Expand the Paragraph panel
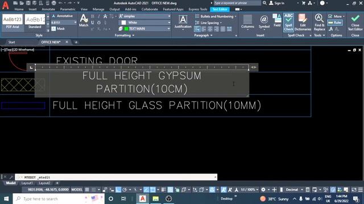 pos(204,35)
